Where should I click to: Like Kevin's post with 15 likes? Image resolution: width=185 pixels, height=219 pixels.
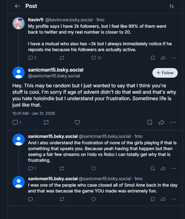(x=94, y=58)
